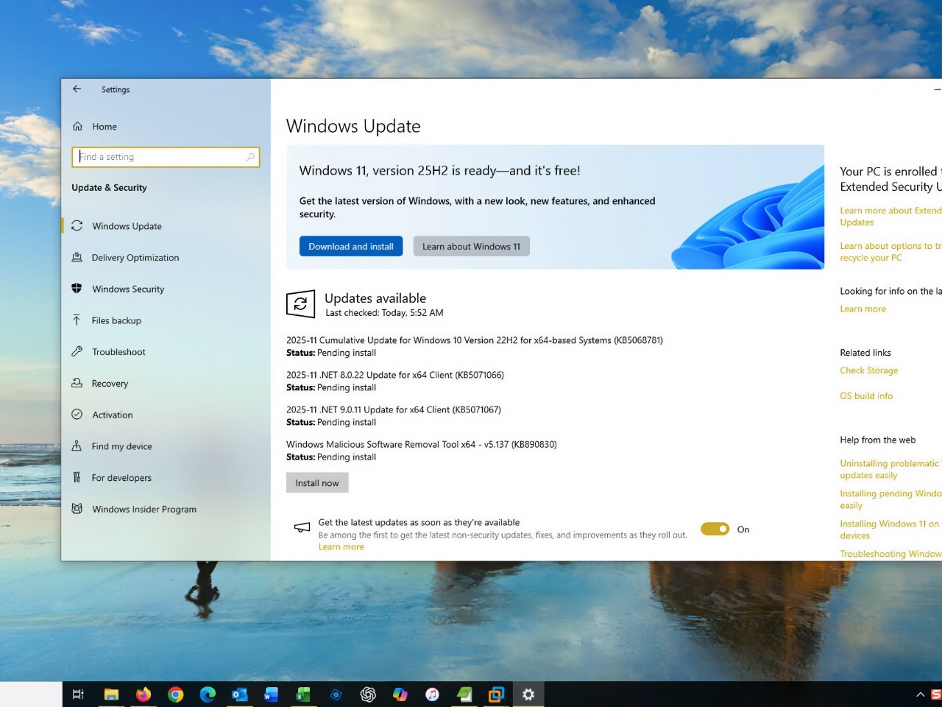Expand hidden icons in the system tray
Screen dimensions: 942x707
coord(920,694)
